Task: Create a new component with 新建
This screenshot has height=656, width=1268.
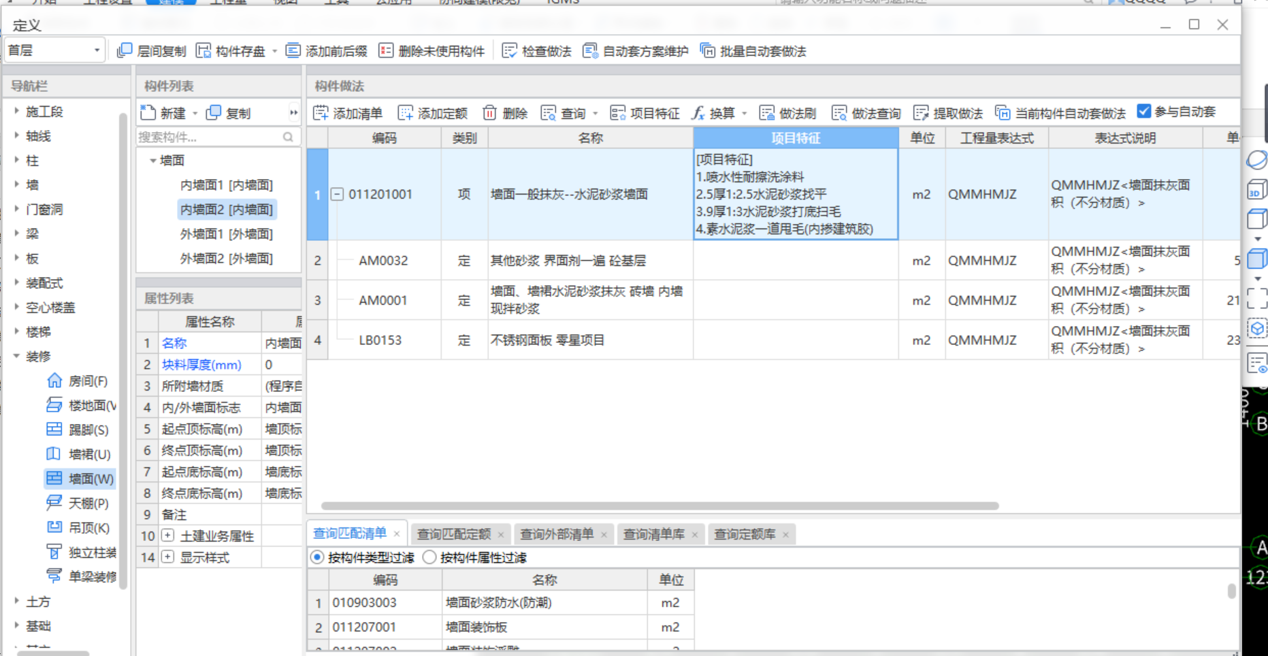Action: pos(163,113)
